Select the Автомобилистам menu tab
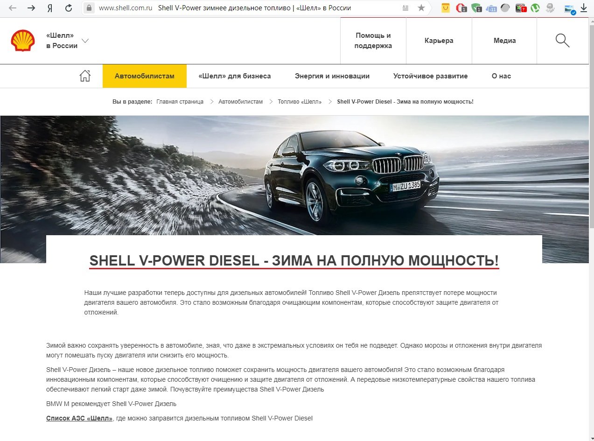594x441 pixels. click(145, 76)
